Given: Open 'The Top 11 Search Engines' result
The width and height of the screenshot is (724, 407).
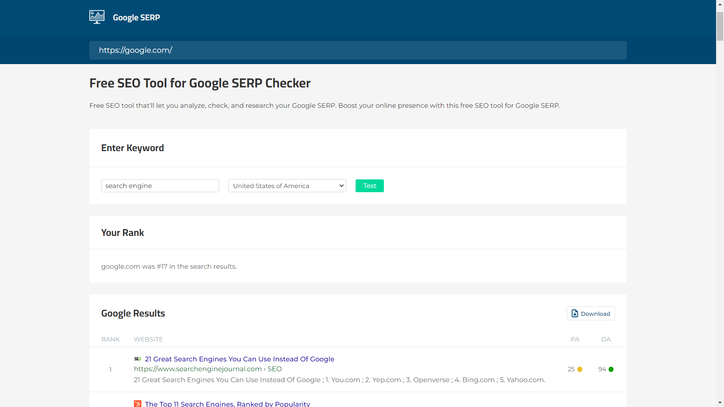Looking at the screenshot, I should tap(227, 404).
